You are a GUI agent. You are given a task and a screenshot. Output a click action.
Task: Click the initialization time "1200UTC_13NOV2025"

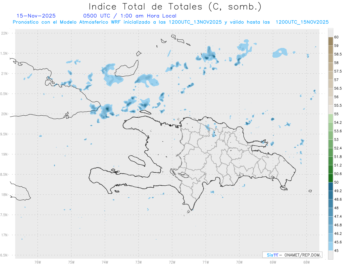[195, 22]
